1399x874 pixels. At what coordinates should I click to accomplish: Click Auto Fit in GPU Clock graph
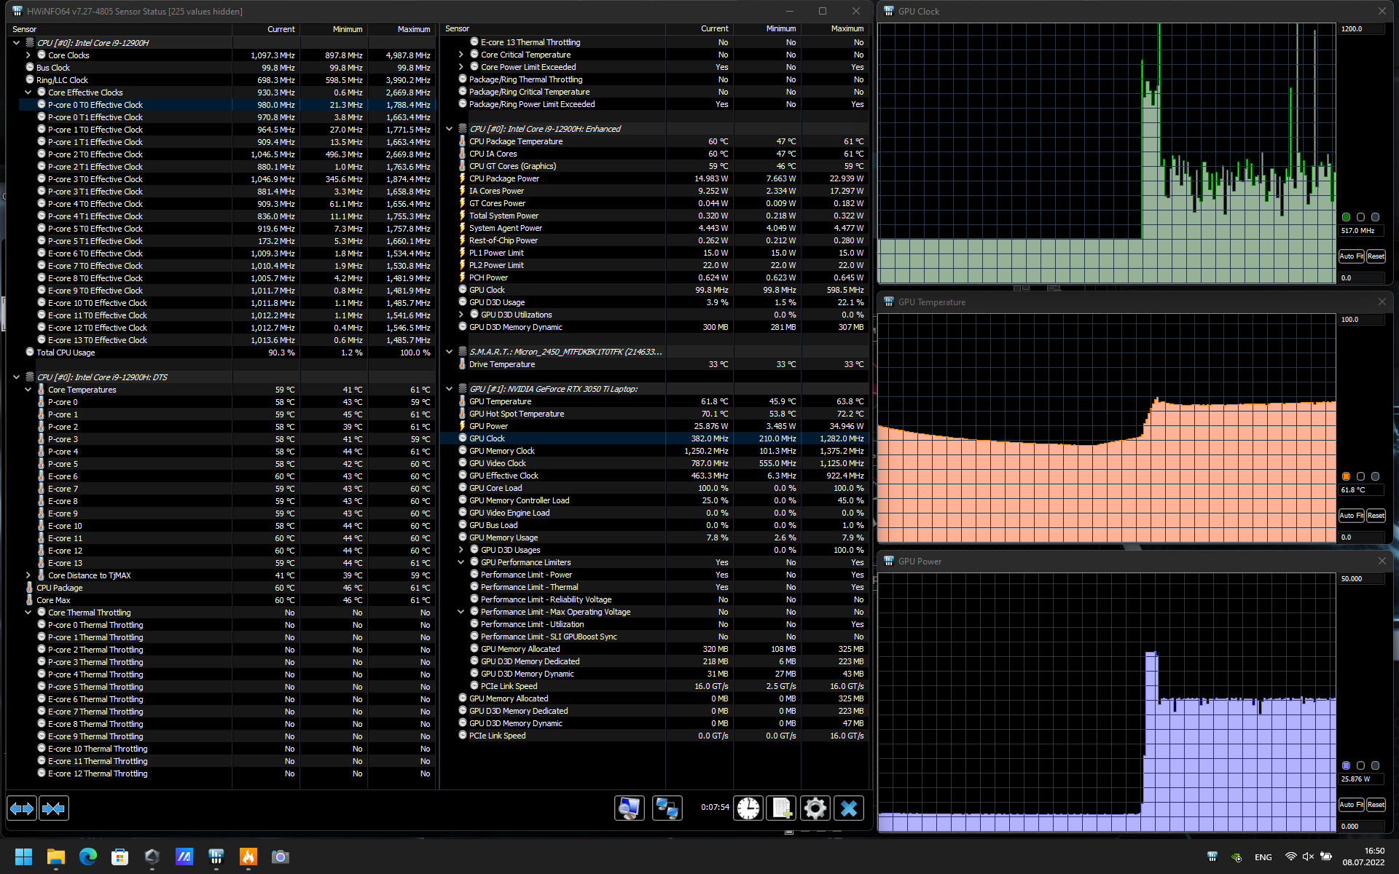coord(1351,256)
